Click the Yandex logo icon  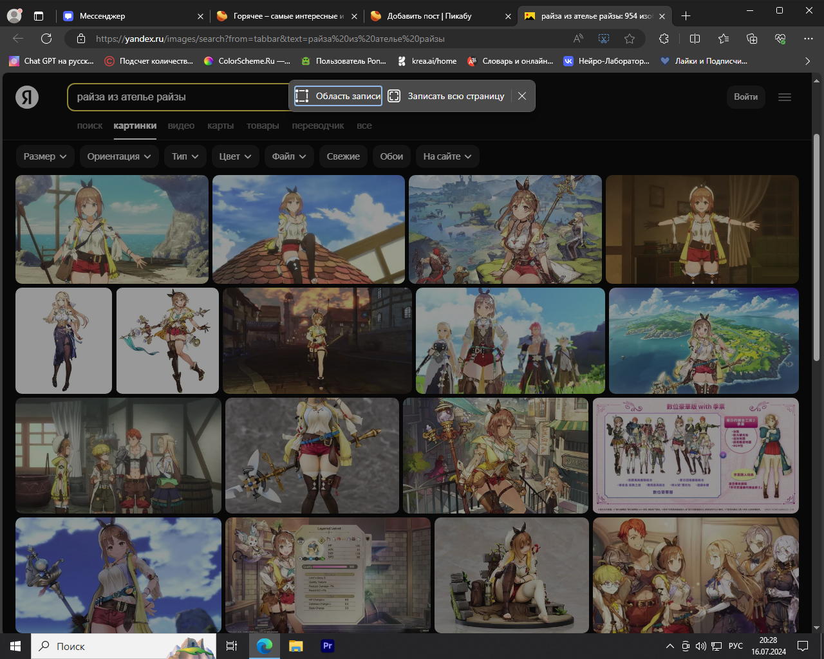click(27, 97)
